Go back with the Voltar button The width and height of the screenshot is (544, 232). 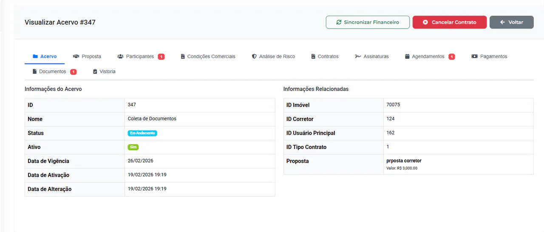pos(511,22)
